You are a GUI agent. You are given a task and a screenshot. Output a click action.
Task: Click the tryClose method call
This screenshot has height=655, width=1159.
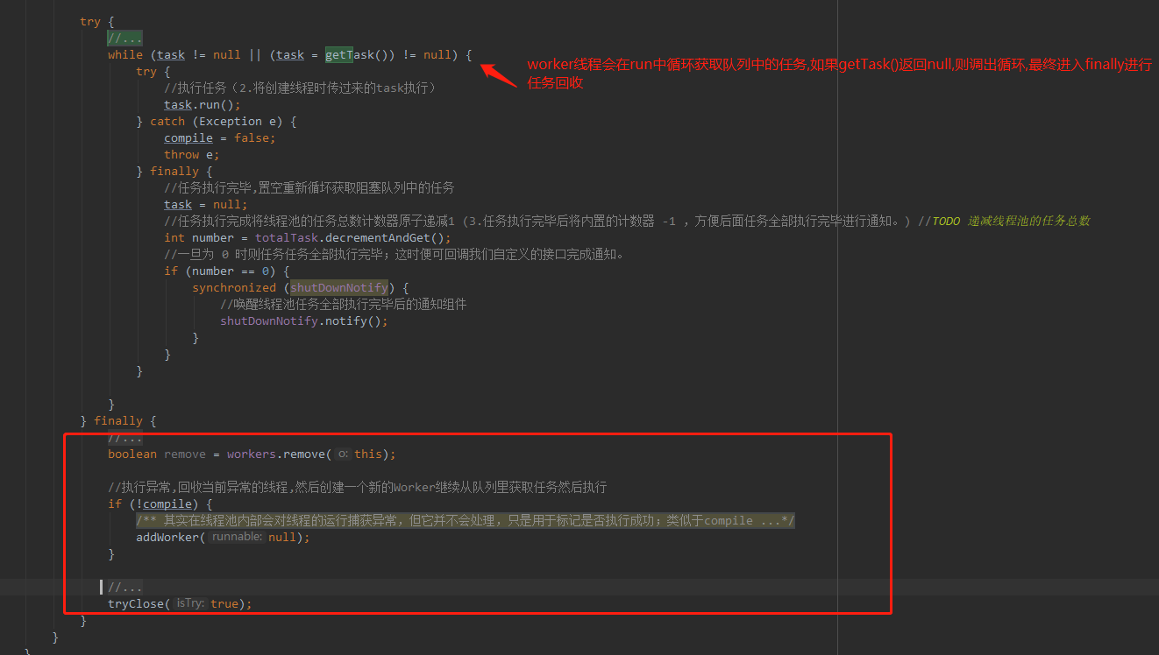coord(136,603)
